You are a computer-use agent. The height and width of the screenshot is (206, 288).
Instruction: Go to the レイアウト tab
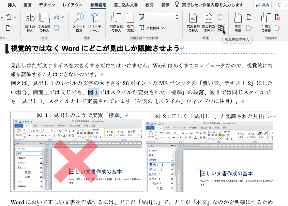pos(72,5)
